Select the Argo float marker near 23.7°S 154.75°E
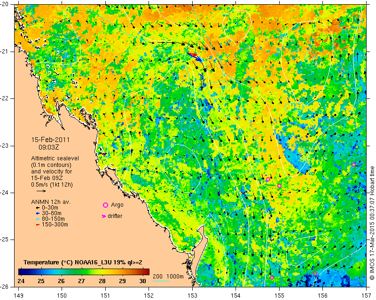Image resolution: width=376 pixels, height=300 pixels. click(x=268, y=179)
